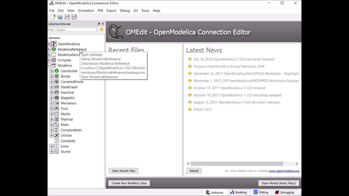Viewport: 349px width, 196px height.
Task: Expand the Mechanics tree node
Action: (x=52, y=103)
